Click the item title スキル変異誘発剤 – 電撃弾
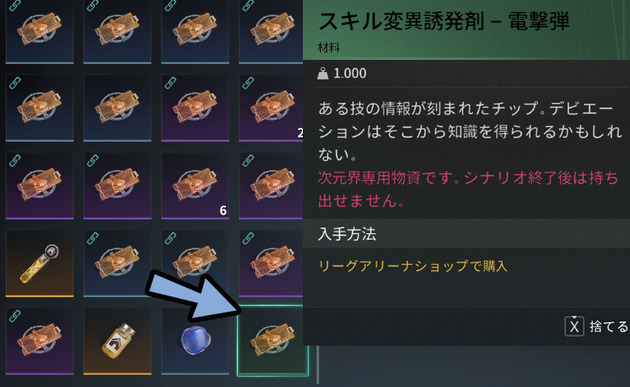 tap(444, 21)
